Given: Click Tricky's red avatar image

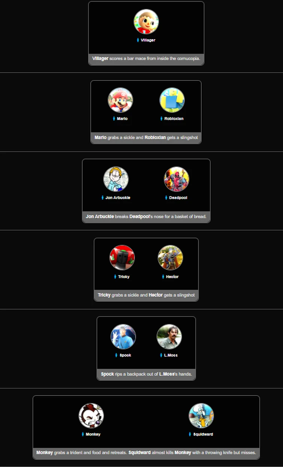Looking at the screenshot, I should pos(122,258).
